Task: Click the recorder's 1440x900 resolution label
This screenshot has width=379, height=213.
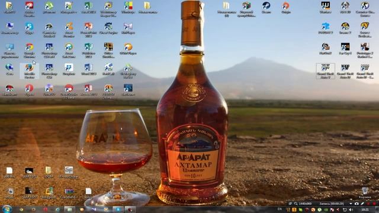Action: pos(306,204)
